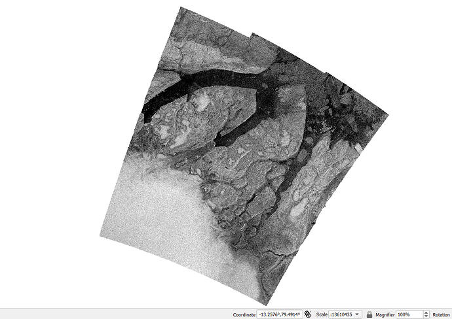Toggle the scale lock padlock icon

[369, 314]
